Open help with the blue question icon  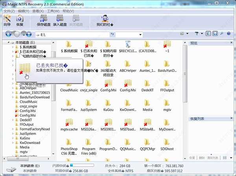point(229,33)
